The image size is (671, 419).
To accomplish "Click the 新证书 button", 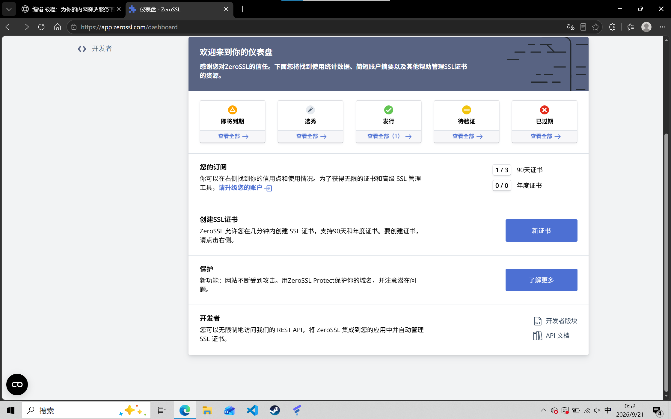I will (541, 230).
